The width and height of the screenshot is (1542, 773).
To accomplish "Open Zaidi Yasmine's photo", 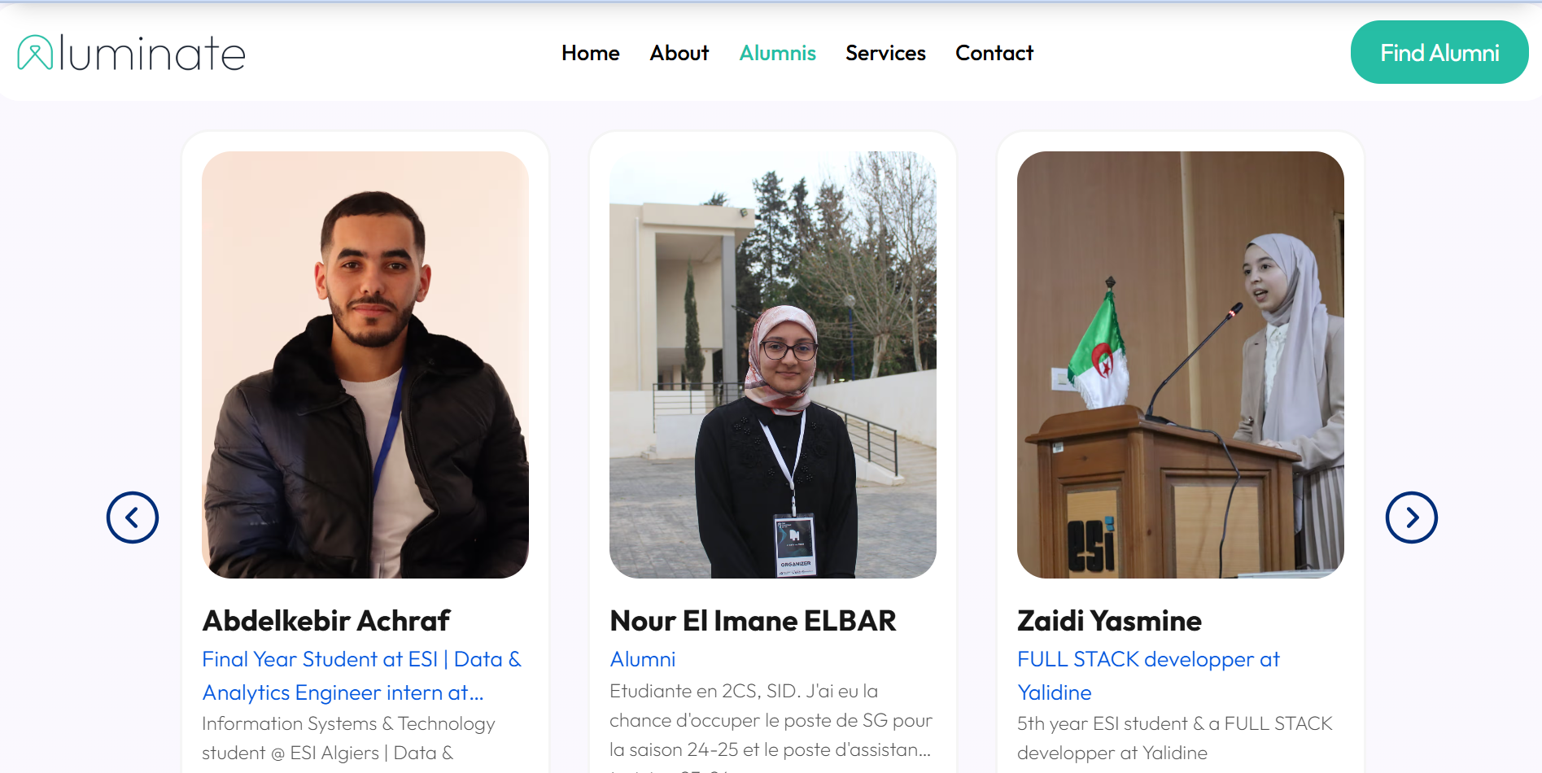I will coord(1181,365).
